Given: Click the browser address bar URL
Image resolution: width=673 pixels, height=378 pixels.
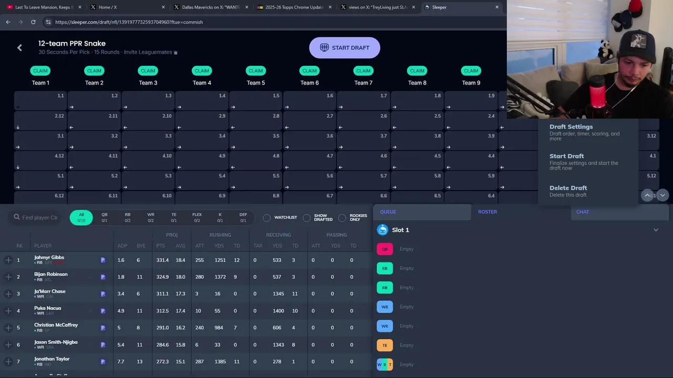Looking at the screenshot, I should [129, 22].
